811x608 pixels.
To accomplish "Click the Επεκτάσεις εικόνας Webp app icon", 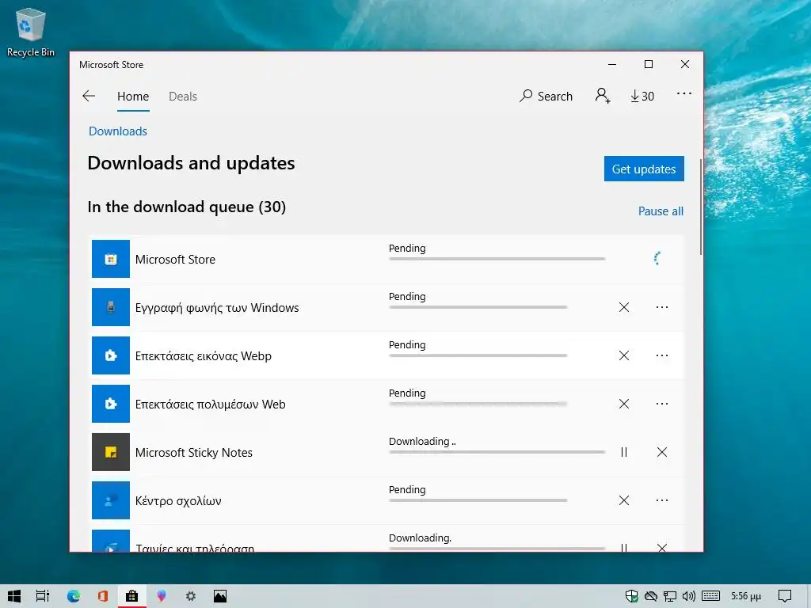I will (111, 355).
